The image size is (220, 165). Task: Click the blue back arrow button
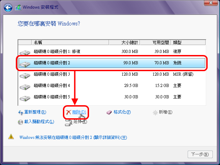[x=8, y=8]
